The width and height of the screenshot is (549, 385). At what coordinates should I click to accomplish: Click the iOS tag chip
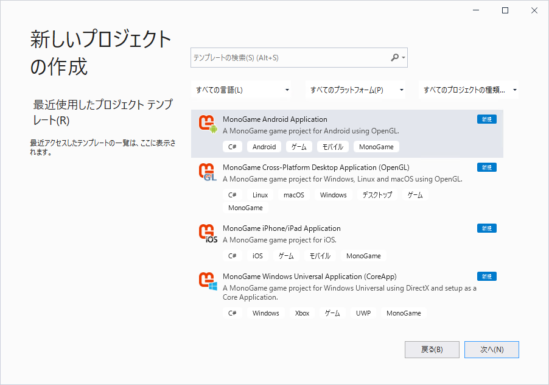tap(257, 256)
